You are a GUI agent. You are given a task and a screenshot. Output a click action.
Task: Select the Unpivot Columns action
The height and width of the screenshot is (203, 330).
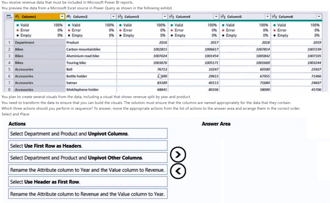pyautogui.click(x=88, y=134)
